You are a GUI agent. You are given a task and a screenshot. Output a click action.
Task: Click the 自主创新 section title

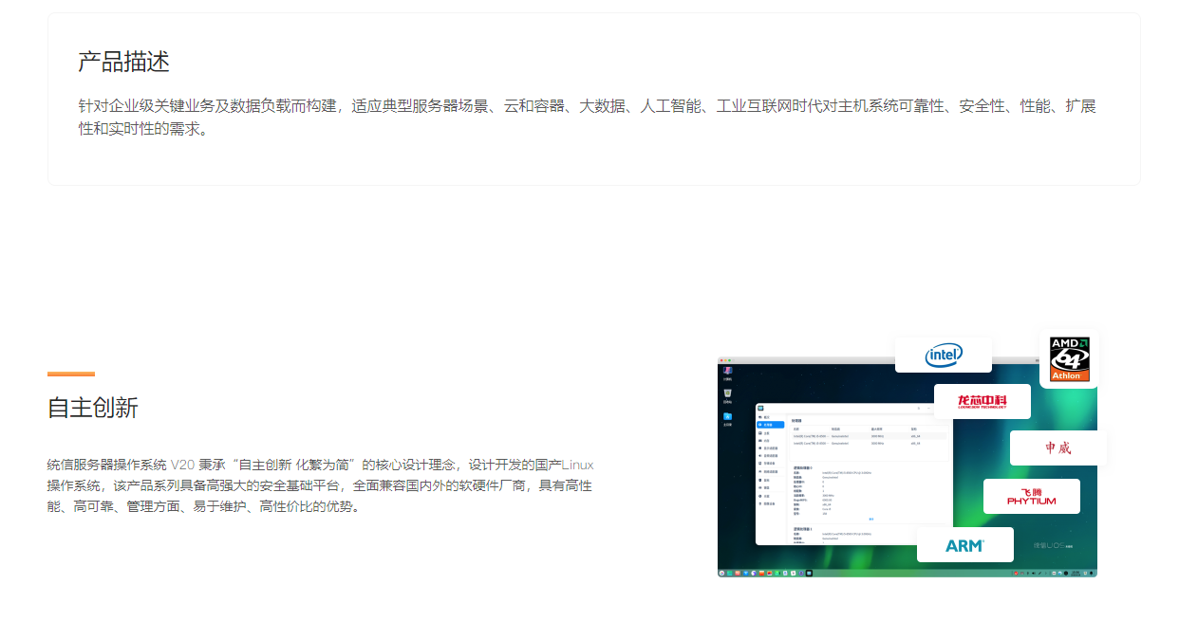pyautogui.click(x=93, y=409)
